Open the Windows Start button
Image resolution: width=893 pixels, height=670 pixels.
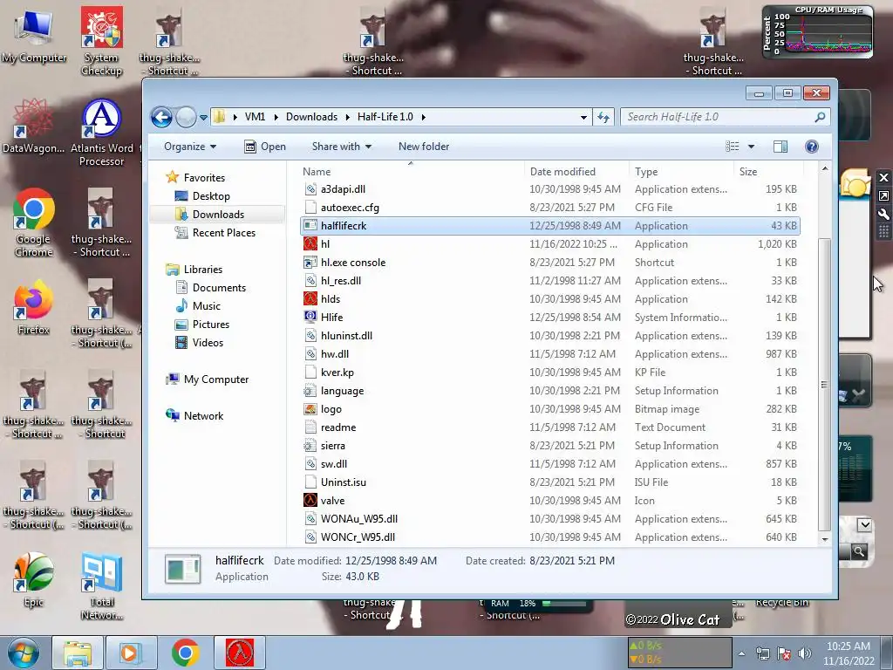[x=23, y=653]
